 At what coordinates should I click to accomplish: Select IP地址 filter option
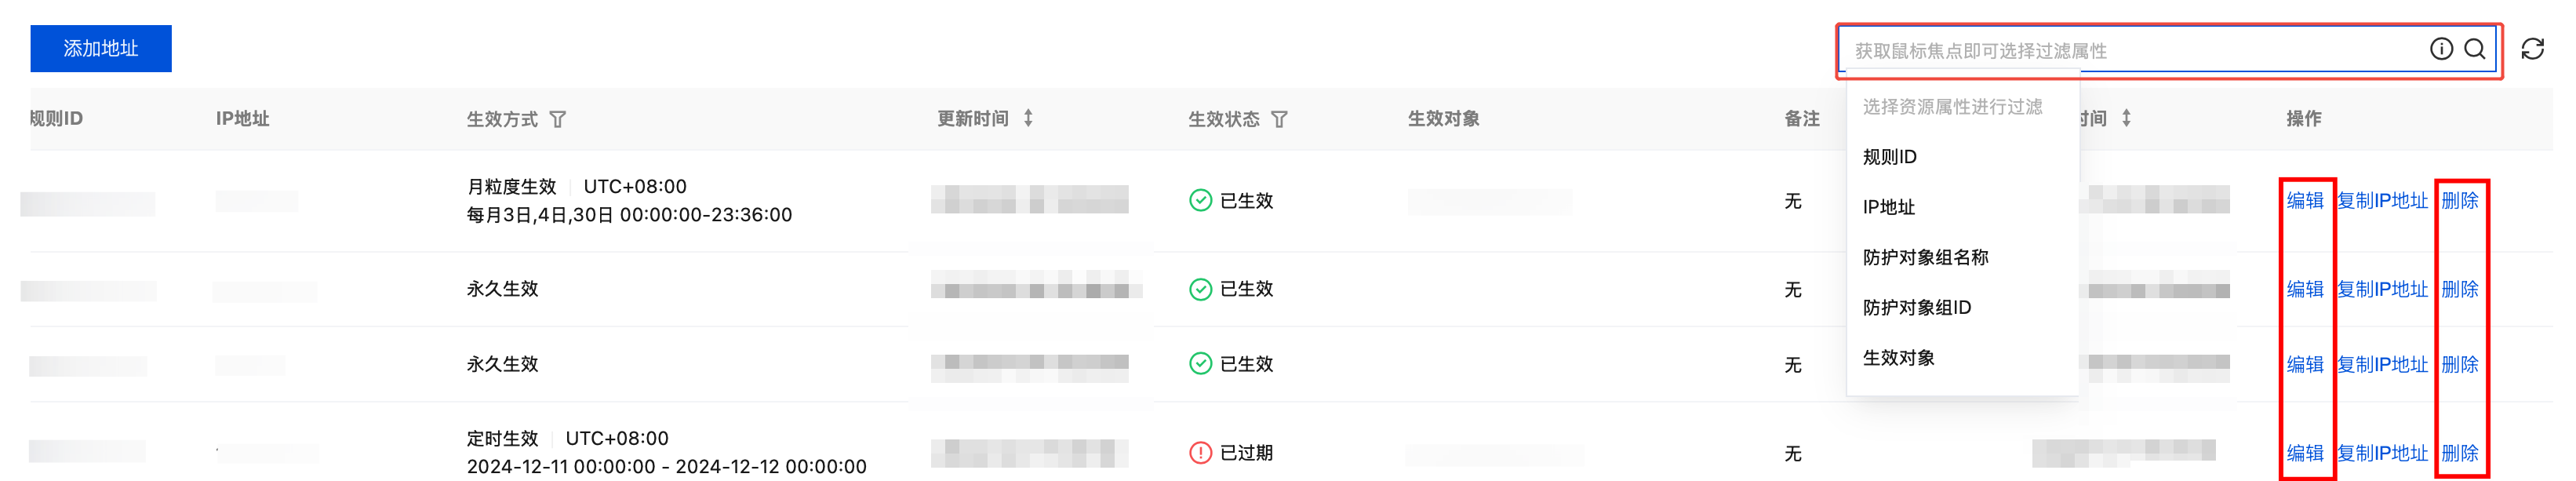click(1888, 207)
